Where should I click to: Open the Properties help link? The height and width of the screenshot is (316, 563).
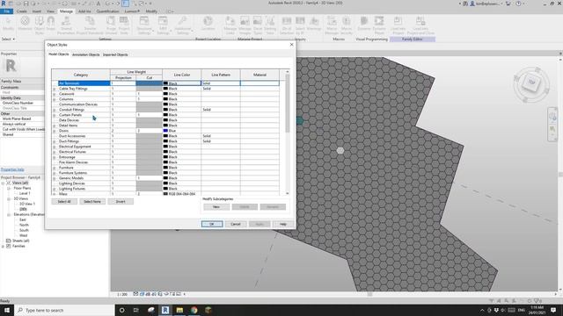[x=12, y=169]
